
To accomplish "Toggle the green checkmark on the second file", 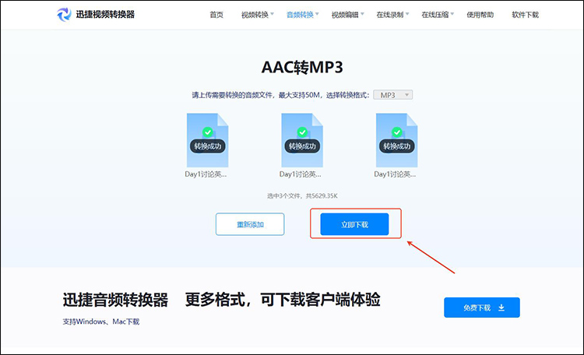I will coord(301,132).
